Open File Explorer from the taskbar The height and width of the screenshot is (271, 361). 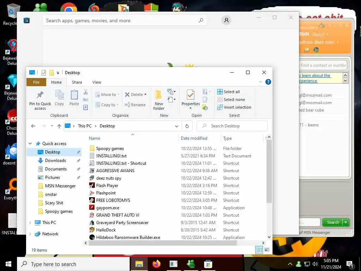(x=139, y=264)
